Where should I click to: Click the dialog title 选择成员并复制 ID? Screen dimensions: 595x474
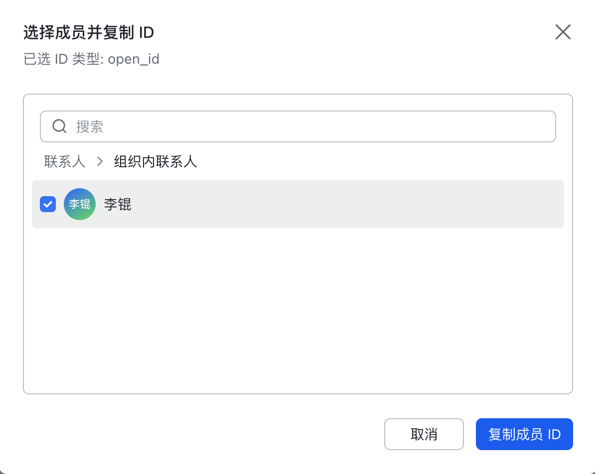pyautogui.click(x=89, y=33)
